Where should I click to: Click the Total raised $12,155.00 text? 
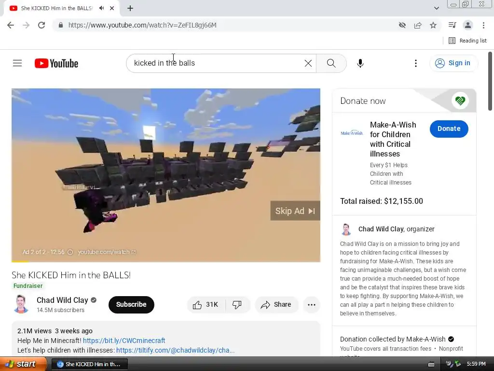(381, 201)
